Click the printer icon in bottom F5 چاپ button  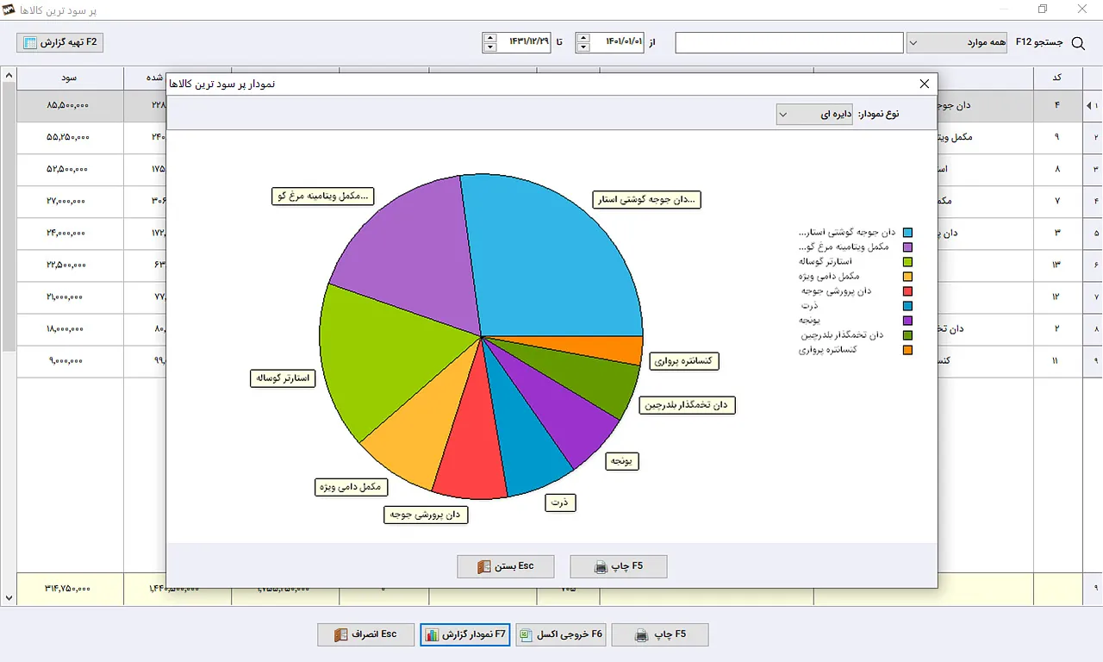click(642, 635)
